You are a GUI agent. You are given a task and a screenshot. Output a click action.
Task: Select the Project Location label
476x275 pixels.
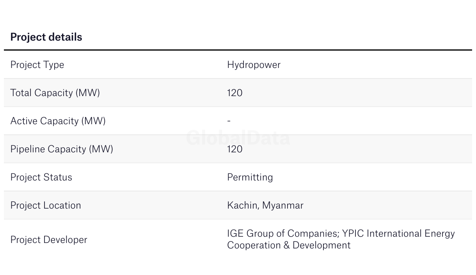point(46,205)
